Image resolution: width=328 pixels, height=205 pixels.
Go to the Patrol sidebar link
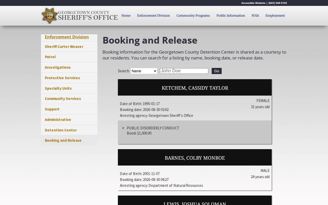(69, 57)
